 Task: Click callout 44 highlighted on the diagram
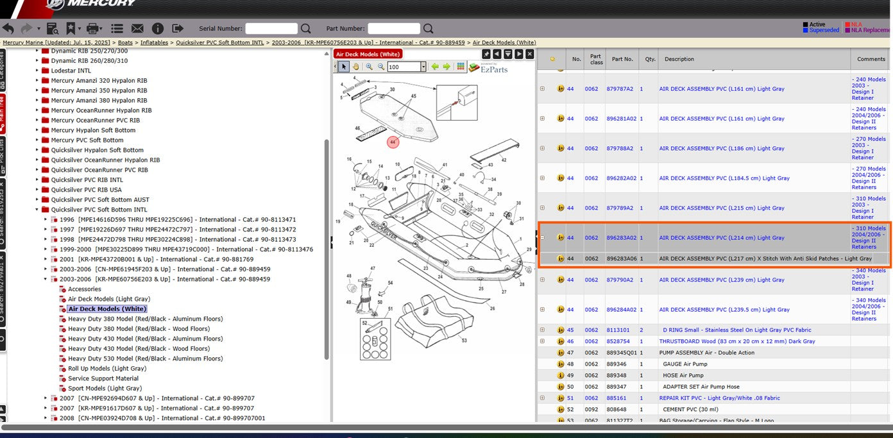point(393,142)
